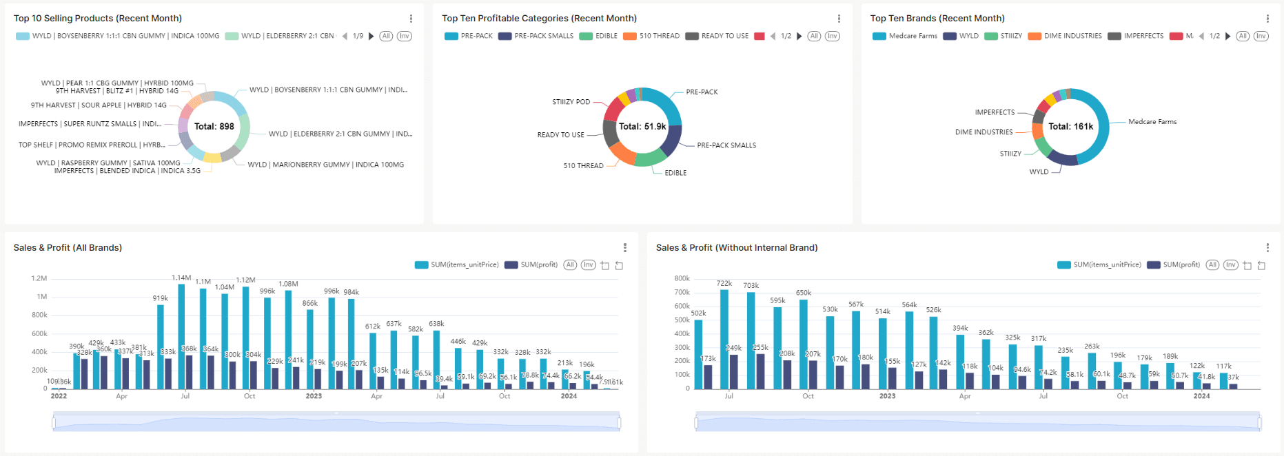The width and height of the screenshot is (1284, 456).
Task: Click All button in Top Ten Brands legend
Action: 1242,37
